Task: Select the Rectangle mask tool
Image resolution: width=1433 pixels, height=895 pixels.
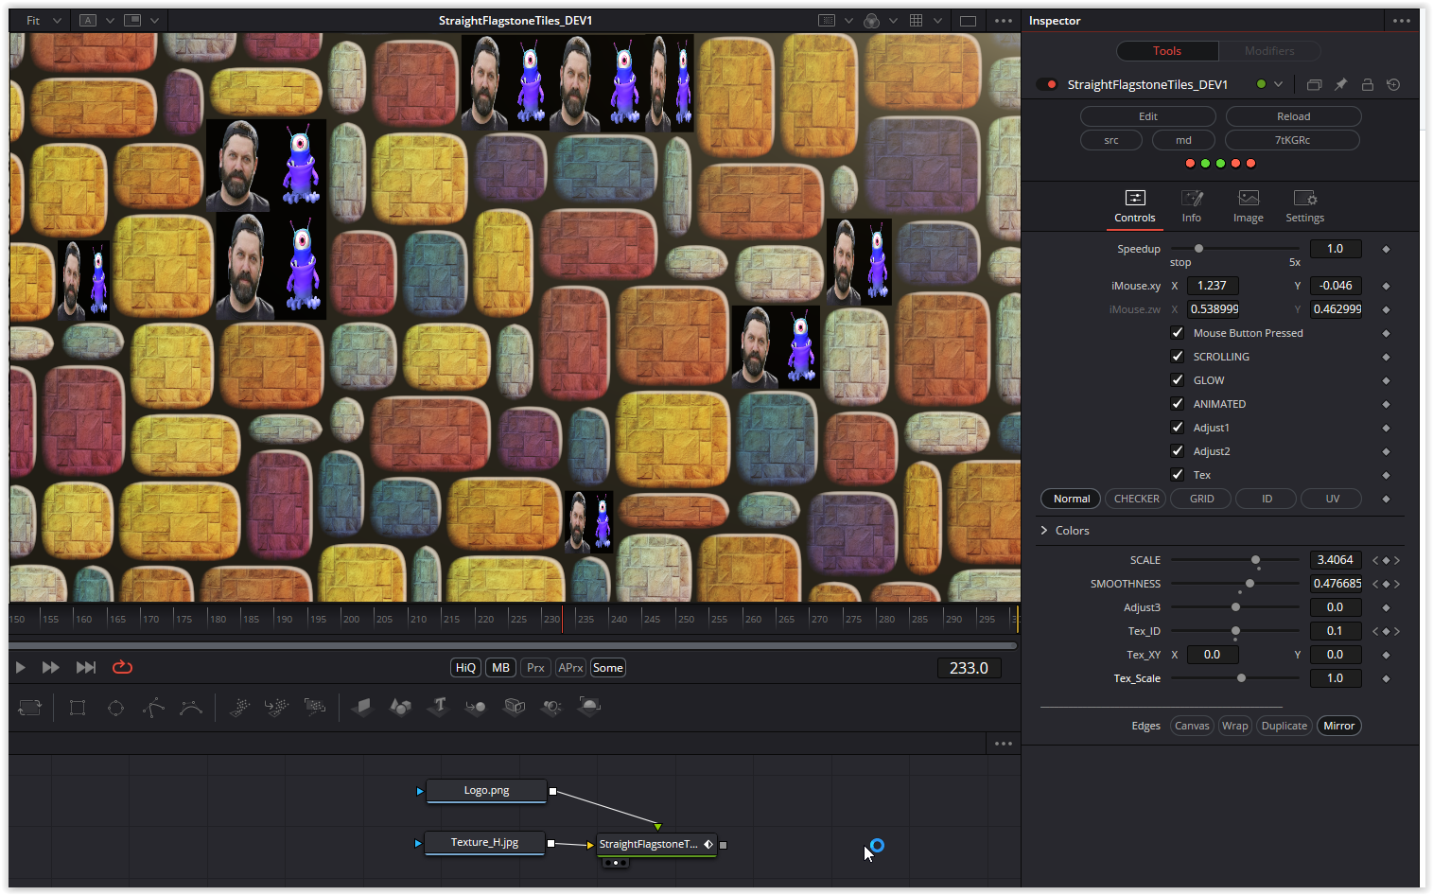Action: pos(78,707)
